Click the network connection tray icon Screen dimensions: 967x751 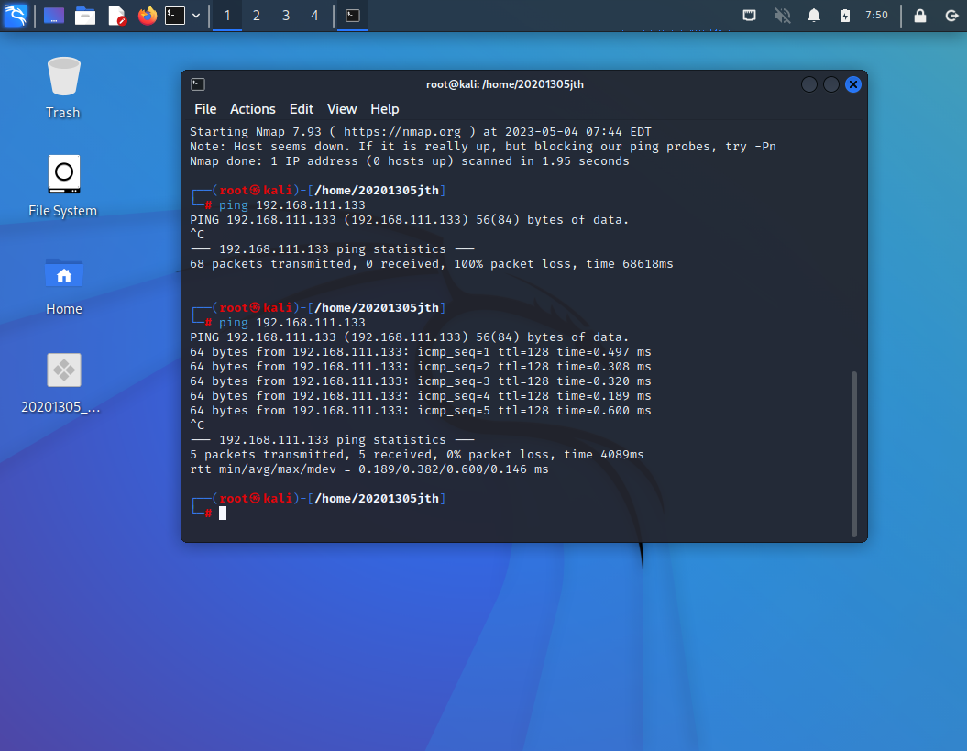click(x=749, y=16)
